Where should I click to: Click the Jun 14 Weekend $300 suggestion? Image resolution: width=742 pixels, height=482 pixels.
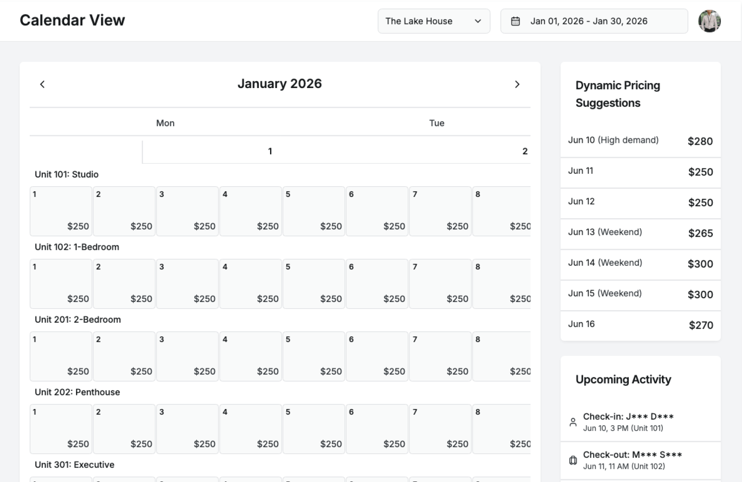640,263
